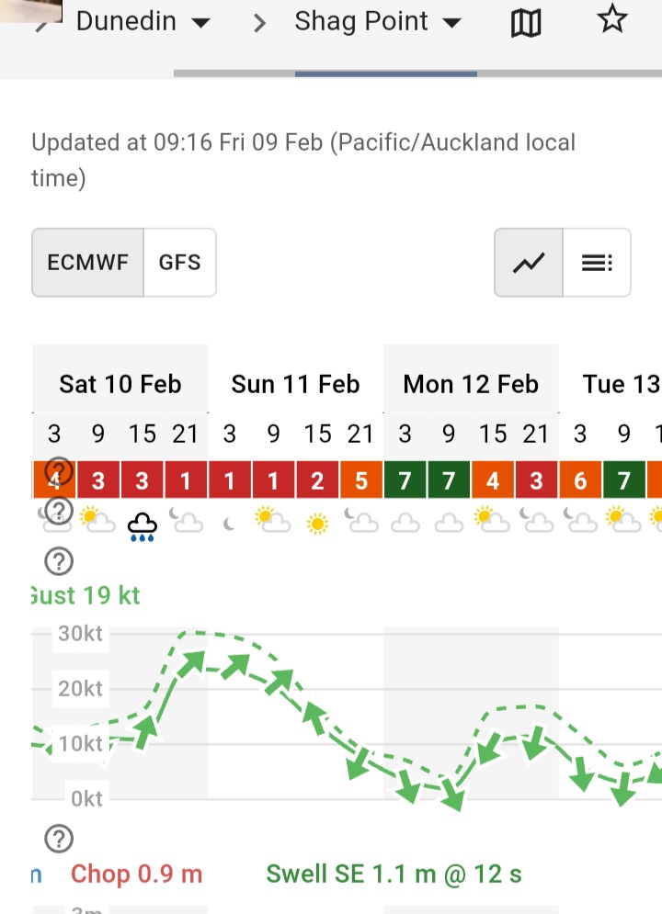Viewport: 662px width, 914px height.
Task: Click sunny icon at Sunday 15
Action: pyautogui.click(x=317, y=524)
